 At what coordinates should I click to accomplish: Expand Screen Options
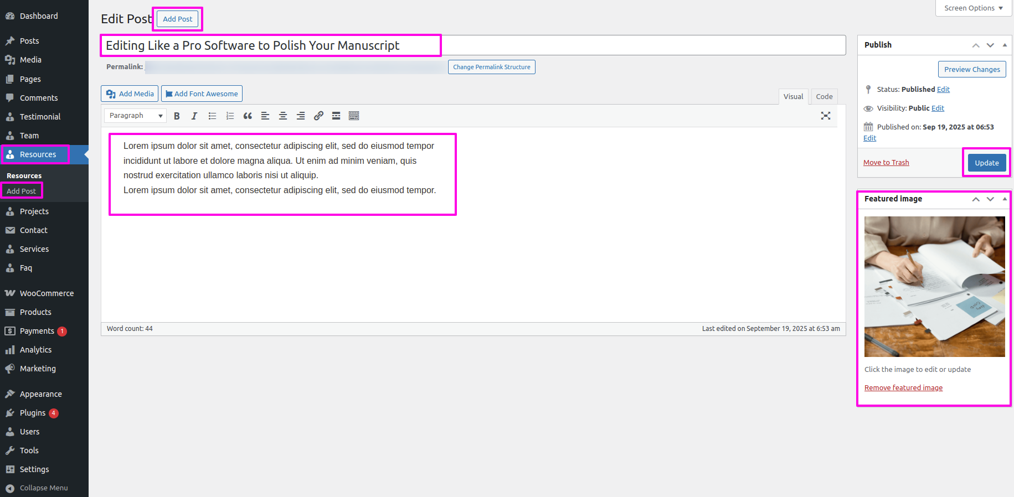point(973,8)
